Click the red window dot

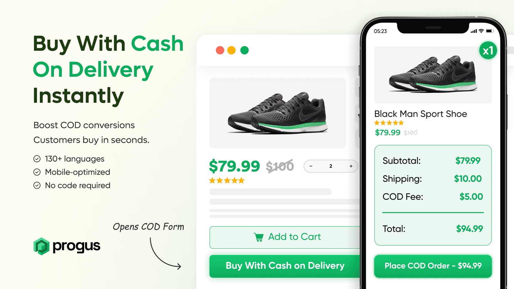(x=220, y=50)
